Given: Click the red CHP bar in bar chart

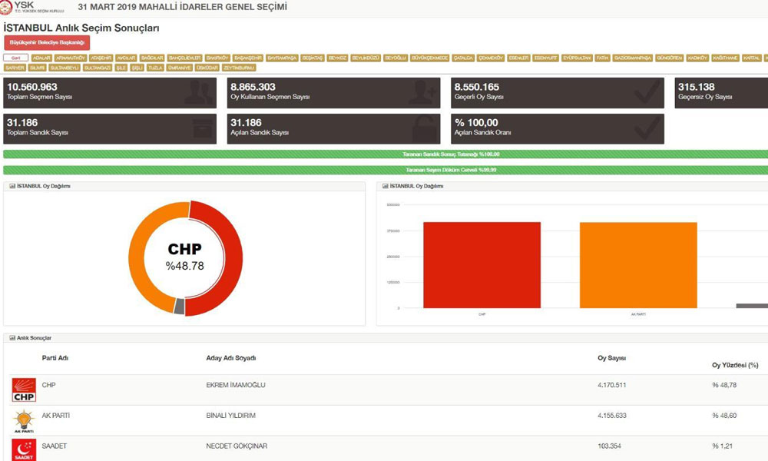Looking at the screenshot, I should pyautogui.click(x=482, y=265).
